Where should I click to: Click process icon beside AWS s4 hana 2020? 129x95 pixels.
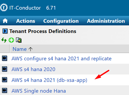5,69
